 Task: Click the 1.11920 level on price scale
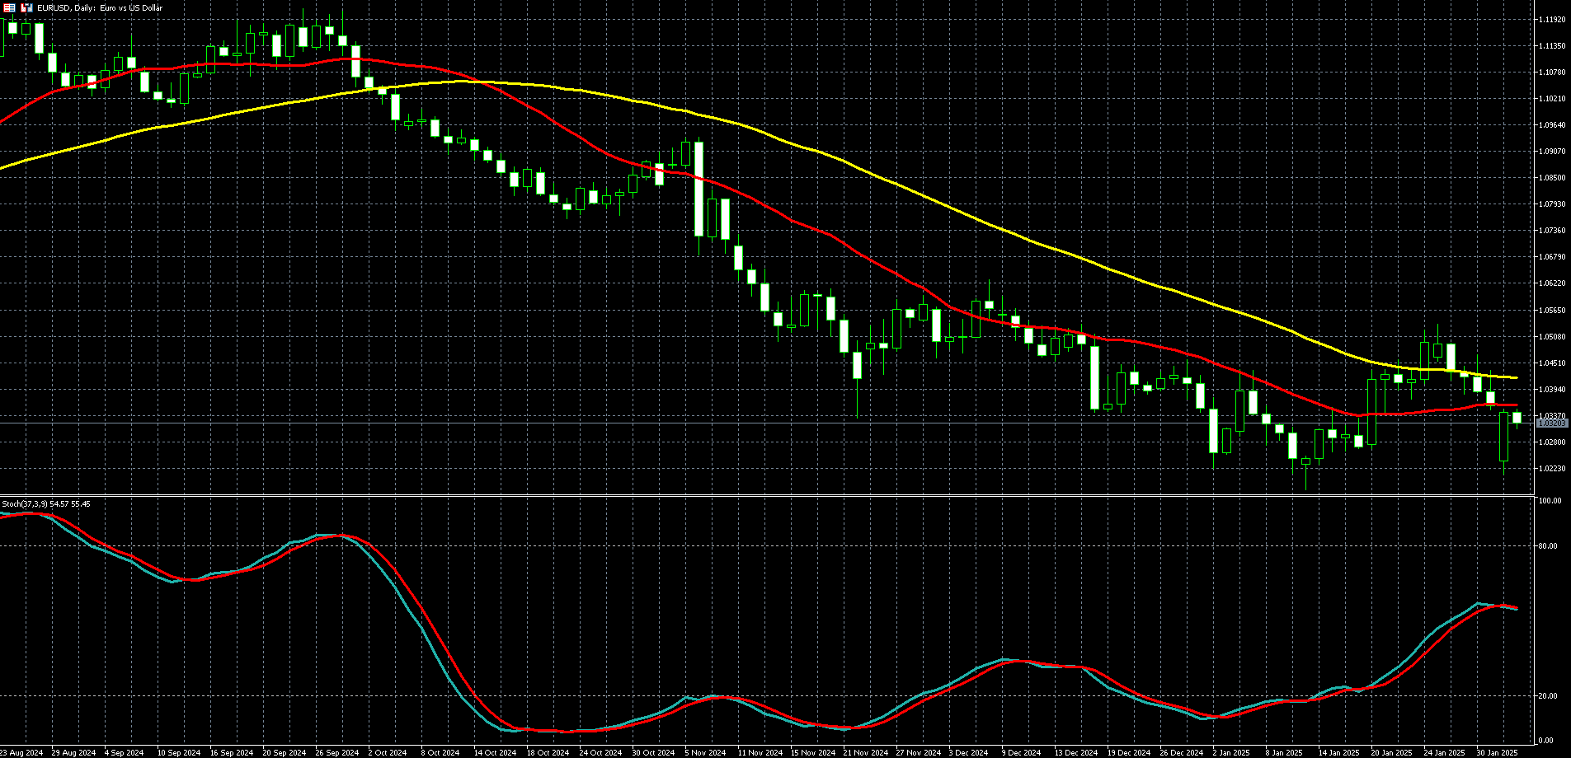(1551, 19)
